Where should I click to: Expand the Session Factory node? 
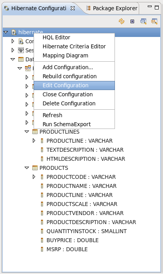[x=13, y=50]
